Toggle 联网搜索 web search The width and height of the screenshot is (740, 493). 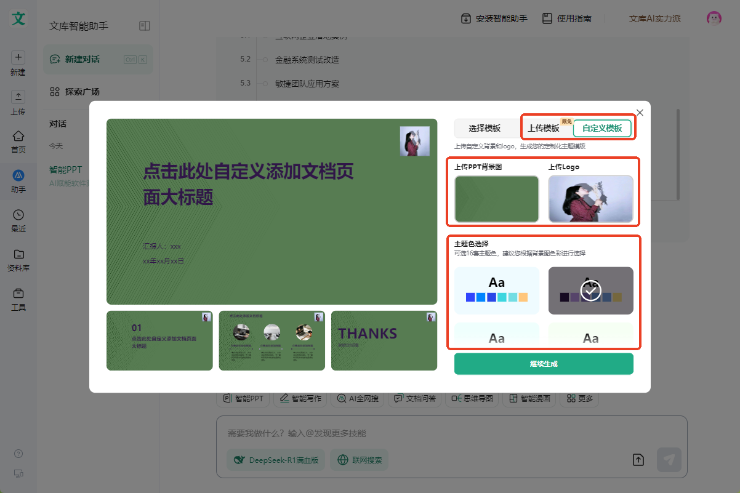point(359,460)
